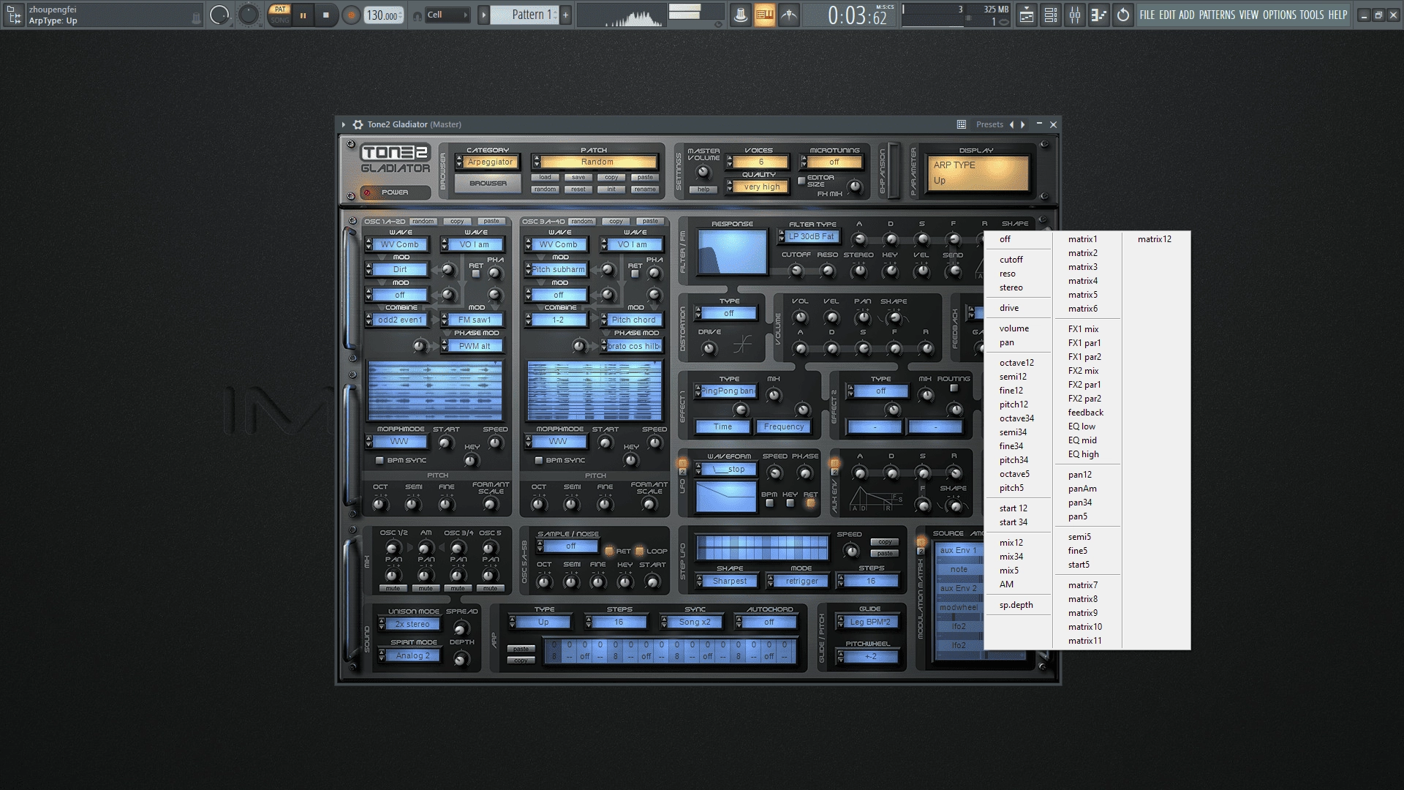Toggle the Editor Size checkbox
Screen dimensions: 1404x790
pos(801,180)
